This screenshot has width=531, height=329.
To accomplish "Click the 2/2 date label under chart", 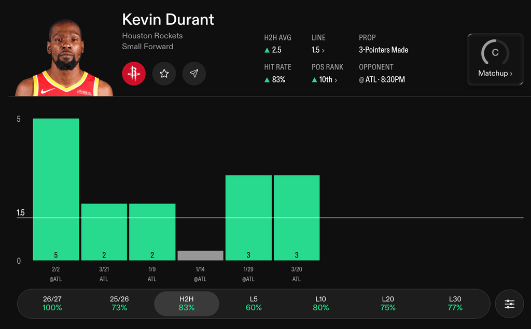I will [56, 269].
